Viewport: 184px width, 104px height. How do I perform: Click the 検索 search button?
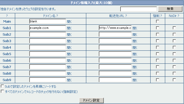point(170,9)
